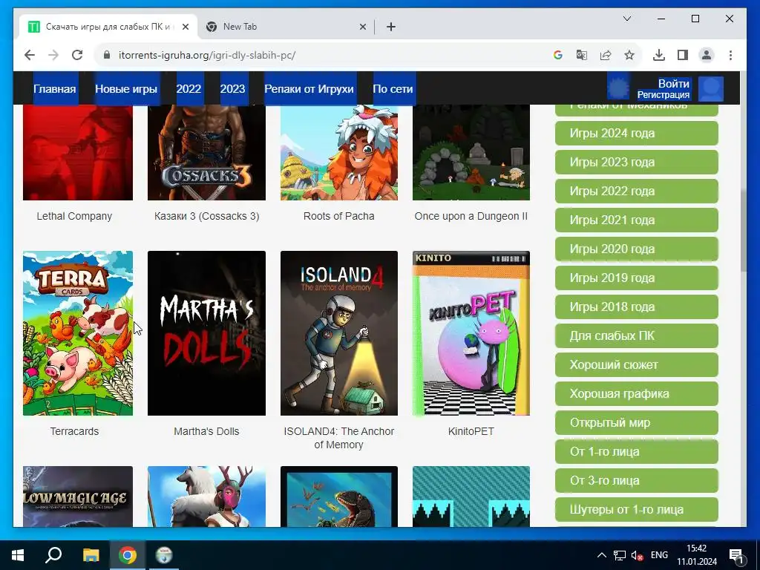The image size is (760, 570).
Task: Open the Игры 2018 года category
Action: pos(636,307)
